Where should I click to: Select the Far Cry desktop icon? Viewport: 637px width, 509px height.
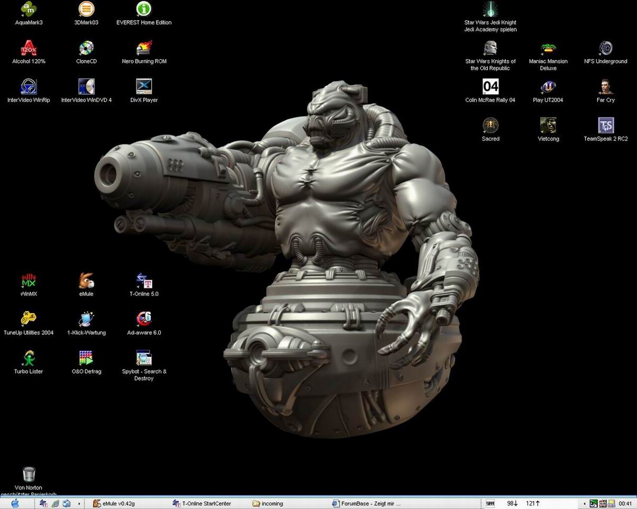[x=606, y=87]
